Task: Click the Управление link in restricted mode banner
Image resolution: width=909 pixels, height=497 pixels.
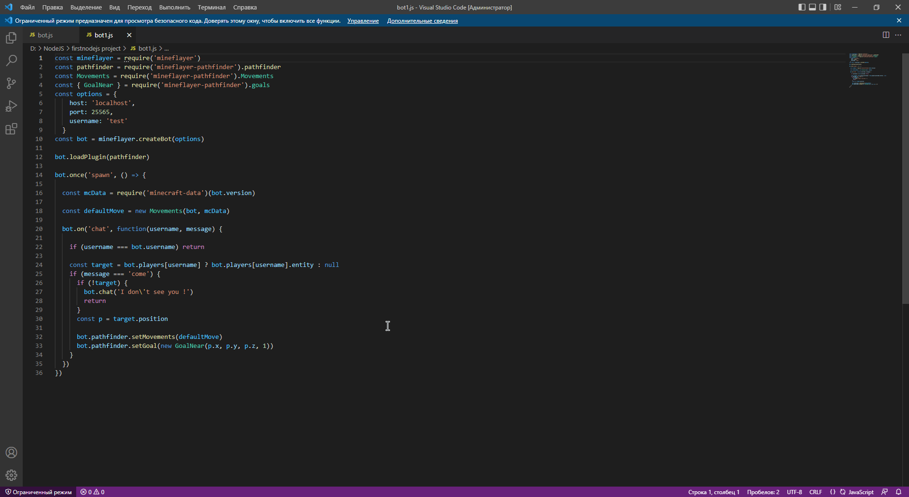Action: [363, 21]
